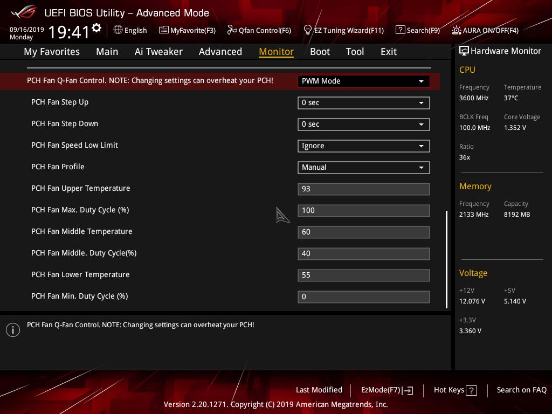
Task: Click the BCLK Freq value 100.0 MHz
Action: 474,127
